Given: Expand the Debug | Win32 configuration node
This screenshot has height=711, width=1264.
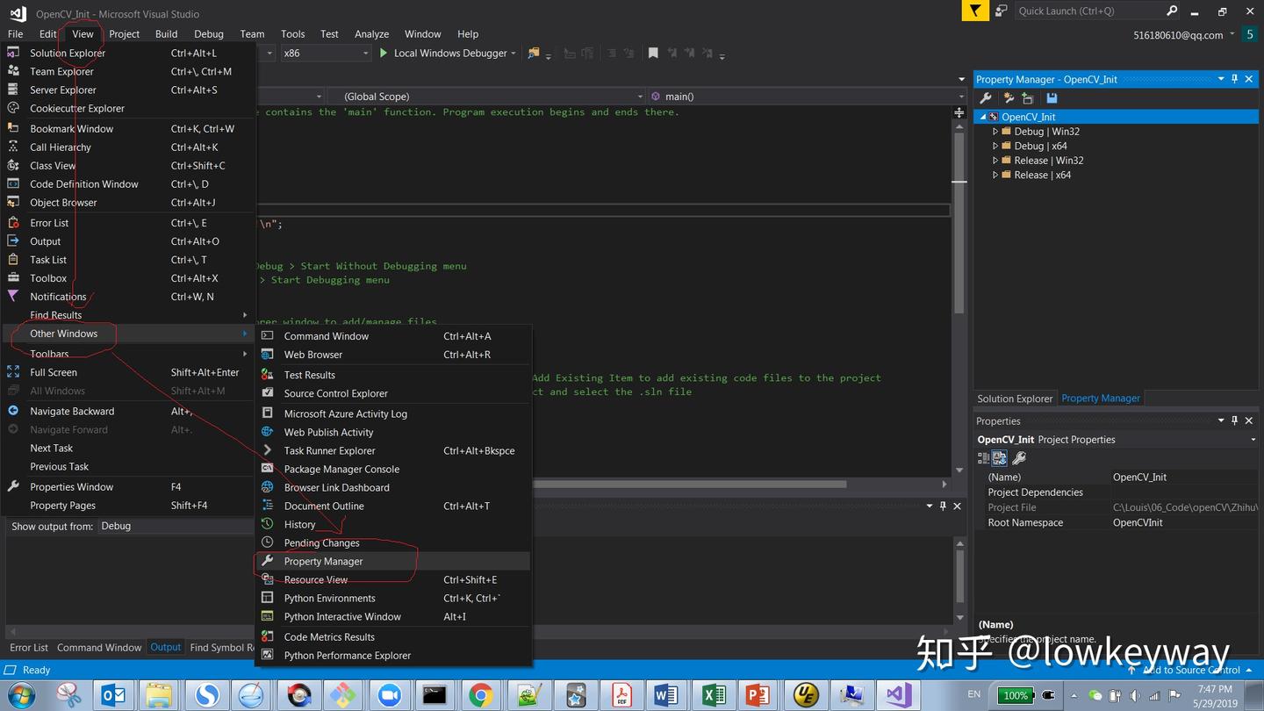Looking at the screenshot, I should coord(995,132).
